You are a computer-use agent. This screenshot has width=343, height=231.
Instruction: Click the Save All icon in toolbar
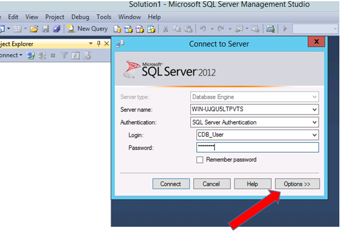[x=57, y=29]
